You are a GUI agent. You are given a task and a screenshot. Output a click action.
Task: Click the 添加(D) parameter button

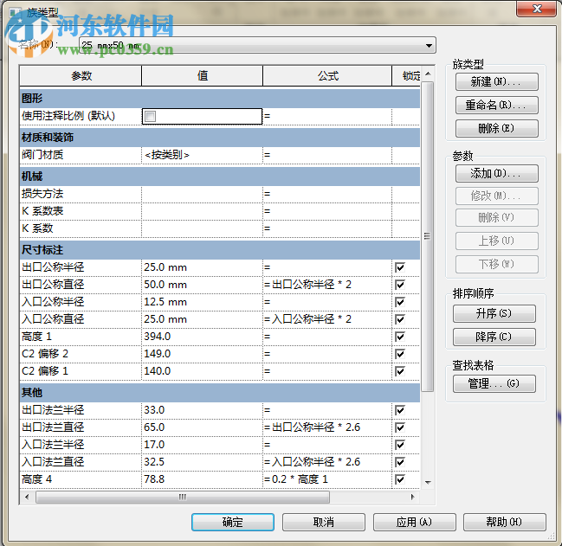[x=497, y=174]
